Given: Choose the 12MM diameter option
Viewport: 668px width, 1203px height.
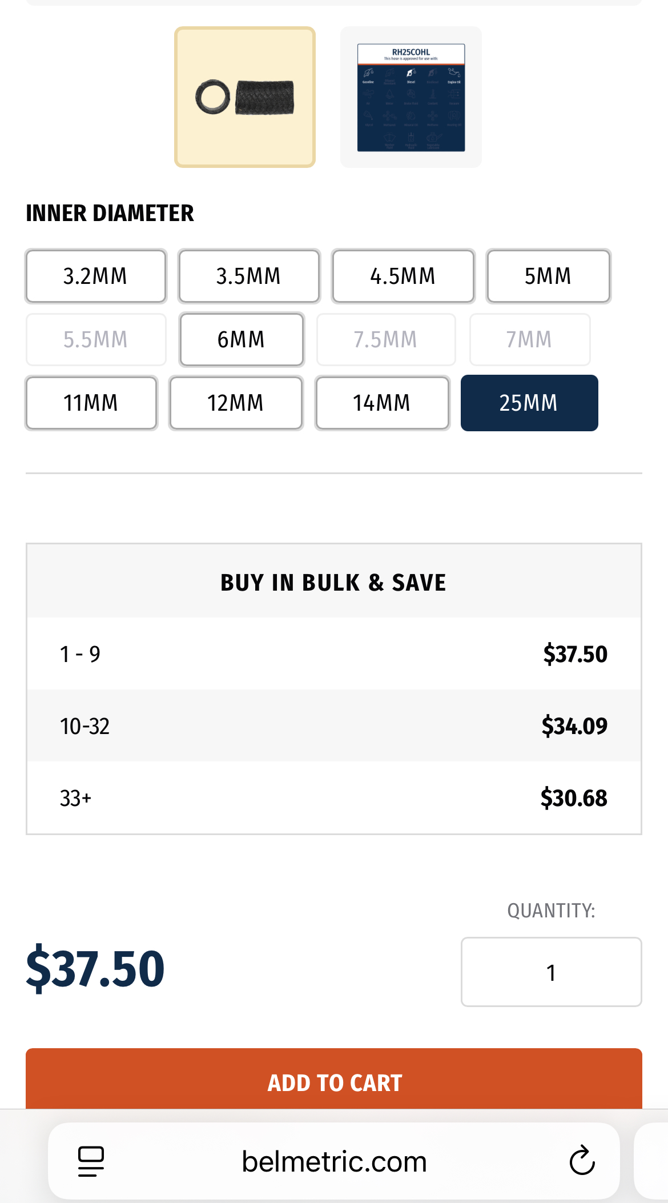Looking at the screenshot, I should click(236, 403).
